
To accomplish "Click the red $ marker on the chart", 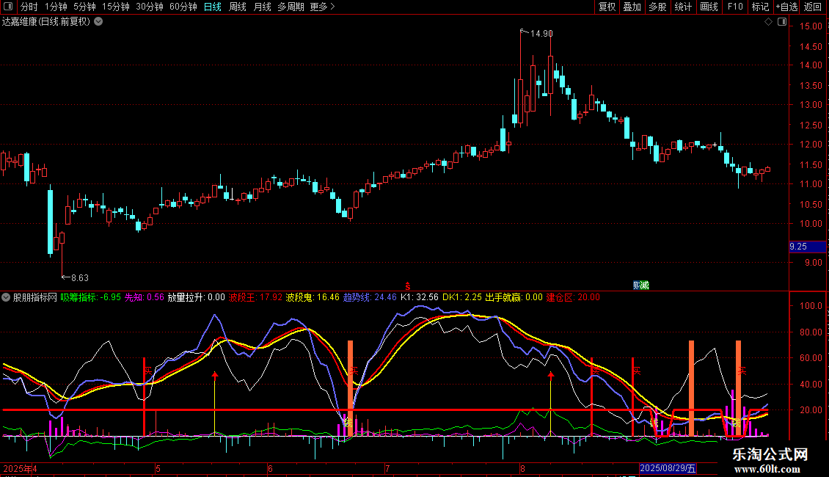I will (408, 286).
